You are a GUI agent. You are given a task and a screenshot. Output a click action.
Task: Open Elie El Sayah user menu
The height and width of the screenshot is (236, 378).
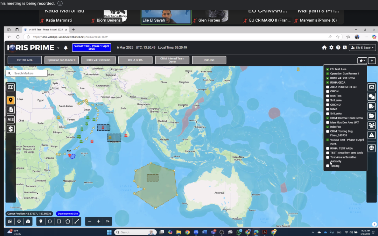pyautogui.click(x=362, y=48)
